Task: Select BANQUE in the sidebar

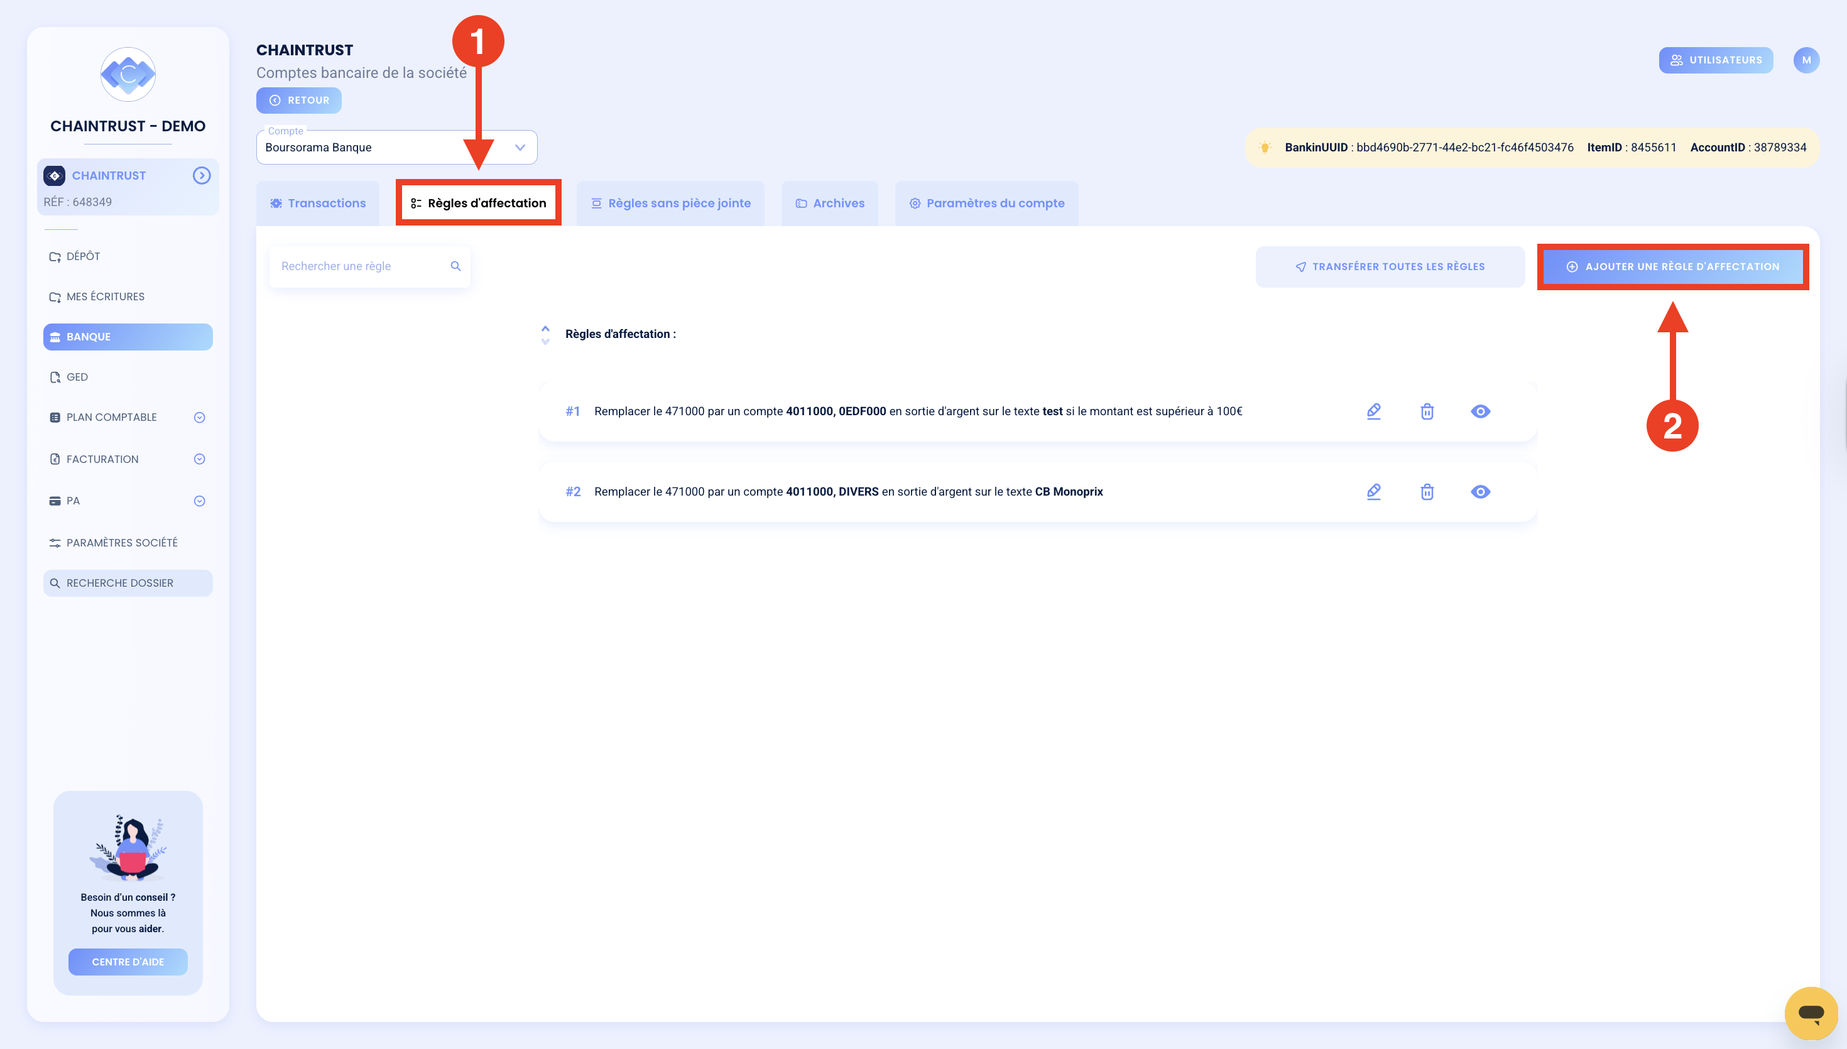Action: pos(128,337)
